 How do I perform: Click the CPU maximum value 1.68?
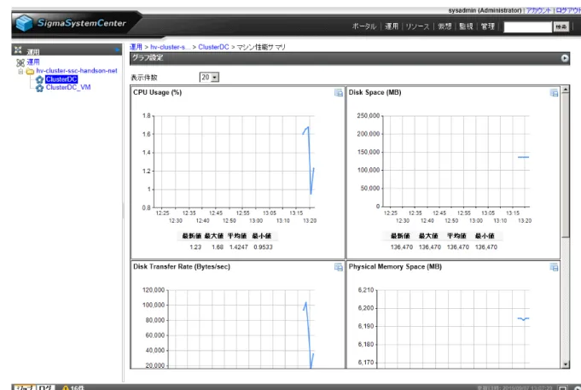click(x=218, y=247)
